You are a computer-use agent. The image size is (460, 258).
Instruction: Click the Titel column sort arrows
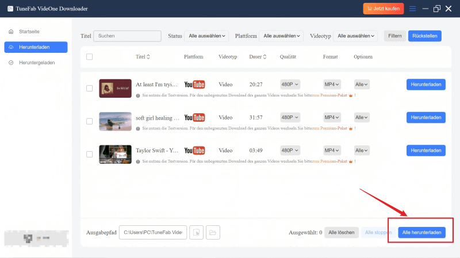click(148, 57)
